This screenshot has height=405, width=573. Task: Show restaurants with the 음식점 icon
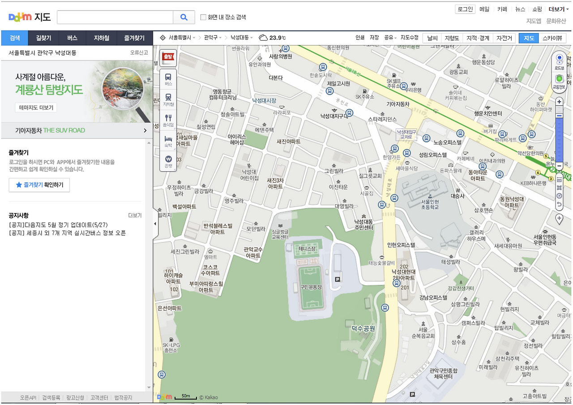point(168,121)
